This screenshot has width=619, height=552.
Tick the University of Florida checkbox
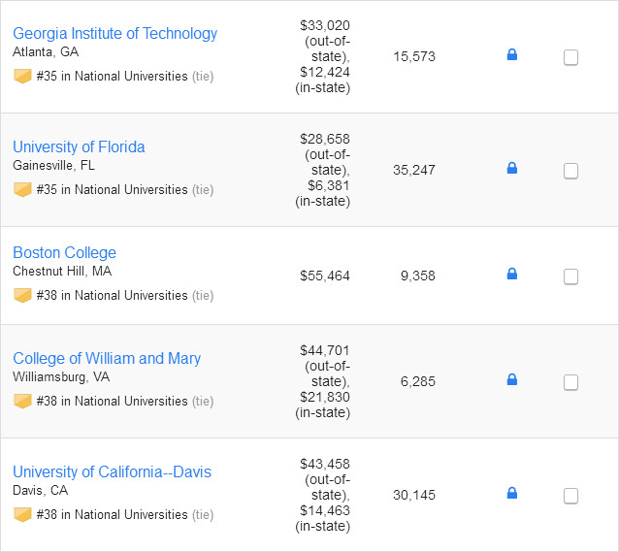coord(570,171)
